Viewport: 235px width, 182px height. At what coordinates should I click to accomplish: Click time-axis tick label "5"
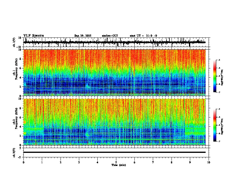coord(116,162)
